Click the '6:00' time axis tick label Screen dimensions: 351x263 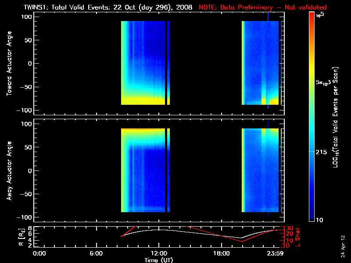[x=96, y=253]
